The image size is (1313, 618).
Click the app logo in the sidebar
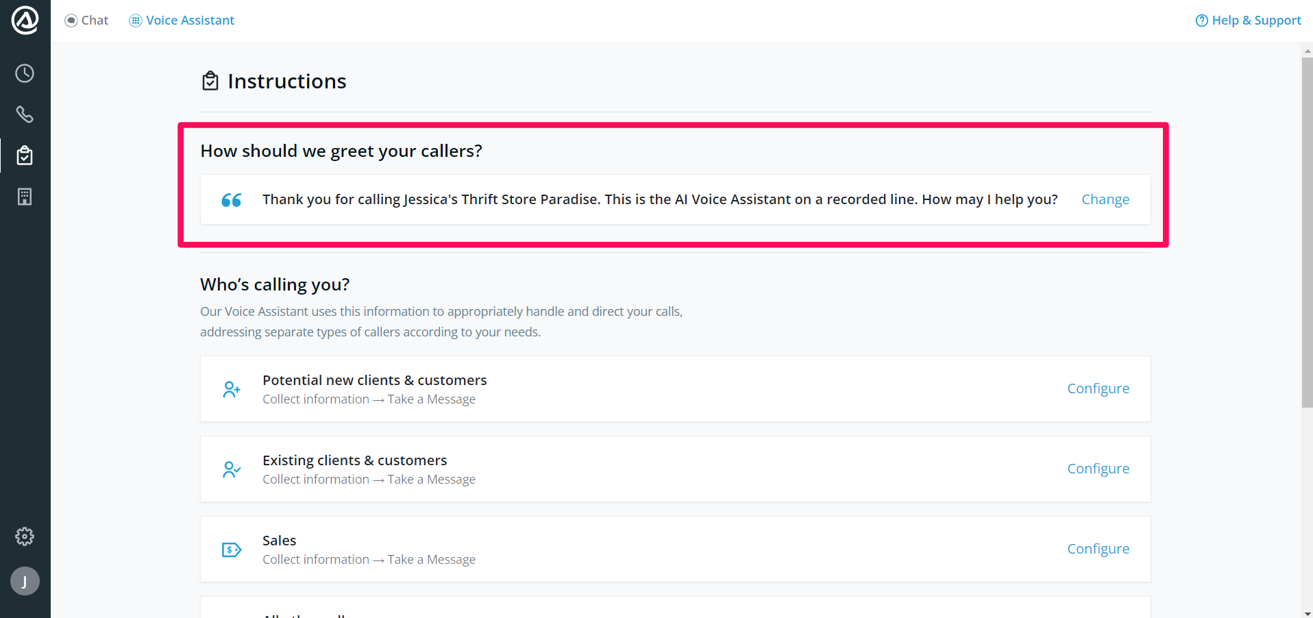coord(25,20)
